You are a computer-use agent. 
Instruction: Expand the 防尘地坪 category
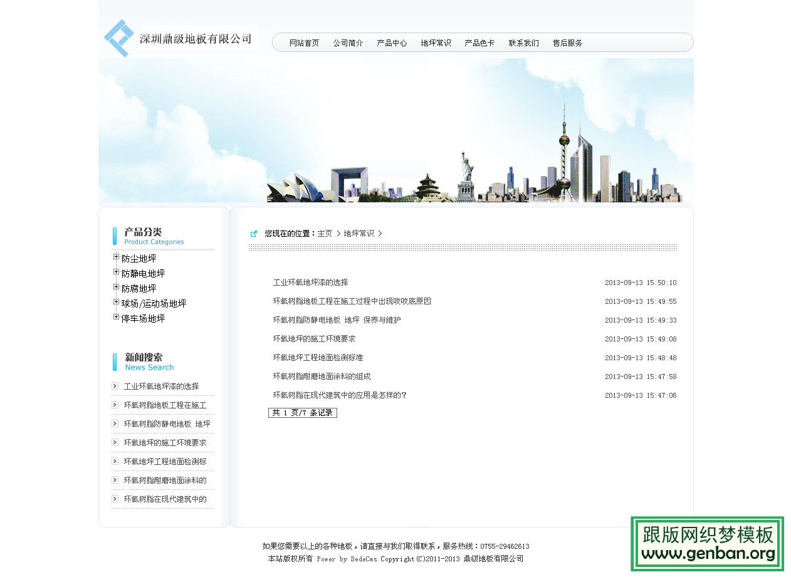point(116,256)
